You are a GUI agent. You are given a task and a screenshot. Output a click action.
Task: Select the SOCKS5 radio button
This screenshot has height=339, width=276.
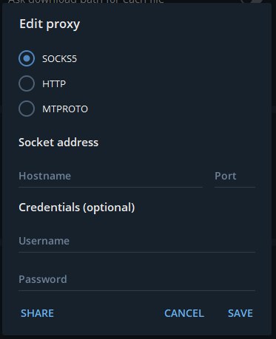click(x=27, y=58)
